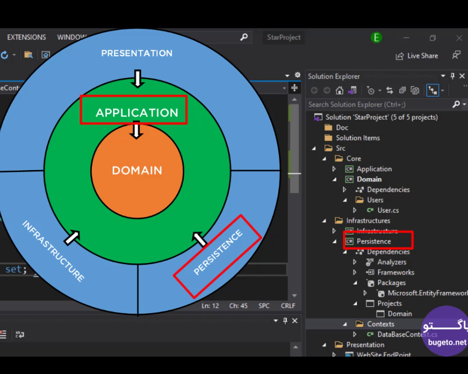Open the WINDOW menu

pyautogui.click(x=72, y=37)
